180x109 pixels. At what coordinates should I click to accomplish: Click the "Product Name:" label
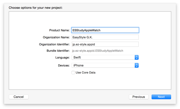[59, 30]
